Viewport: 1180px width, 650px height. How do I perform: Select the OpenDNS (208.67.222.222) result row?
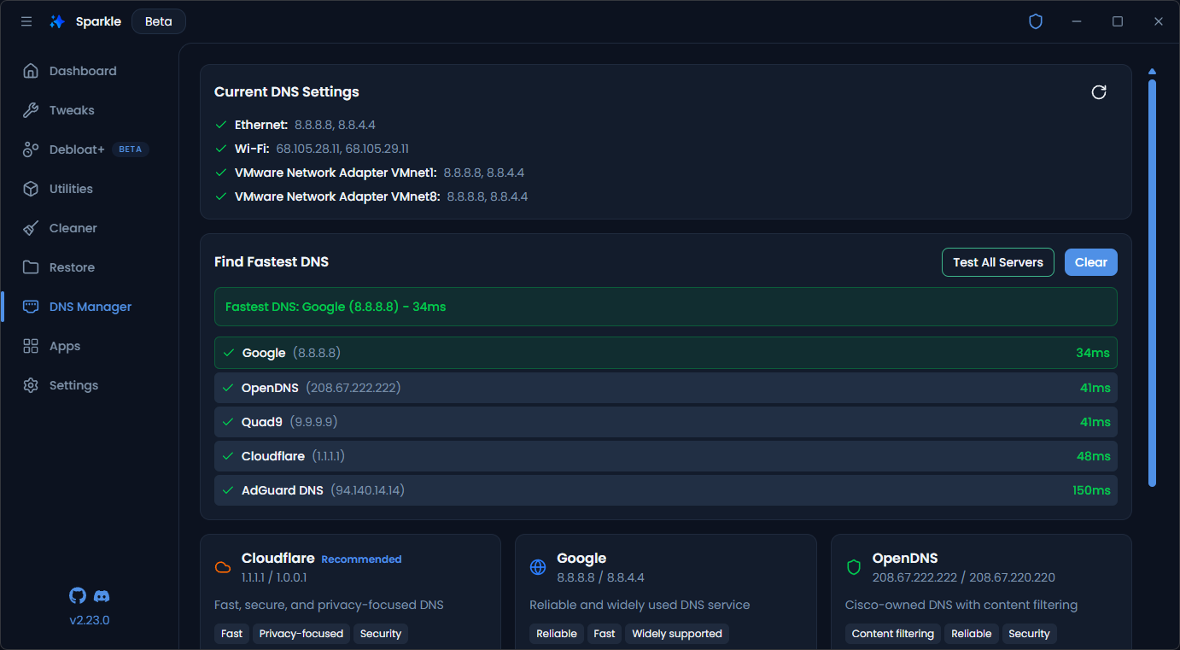666,388
